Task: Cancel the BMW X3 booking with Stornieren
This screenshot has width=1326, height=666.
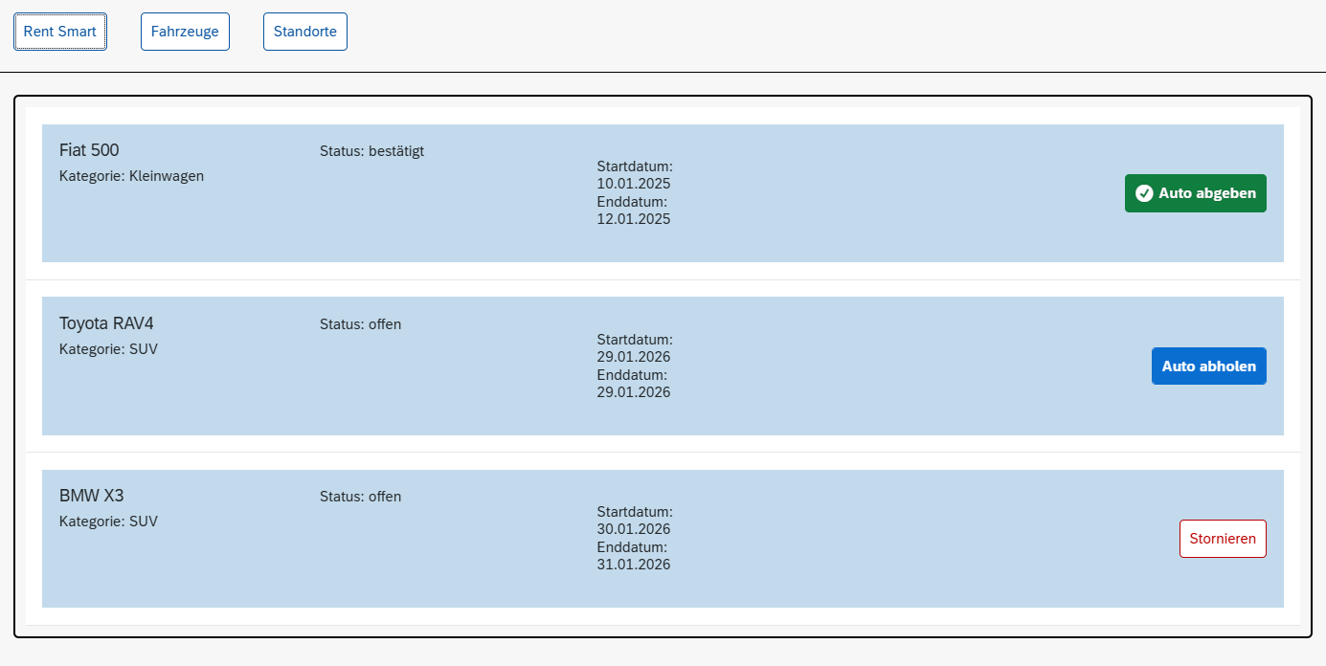Action: point(1222,539)
